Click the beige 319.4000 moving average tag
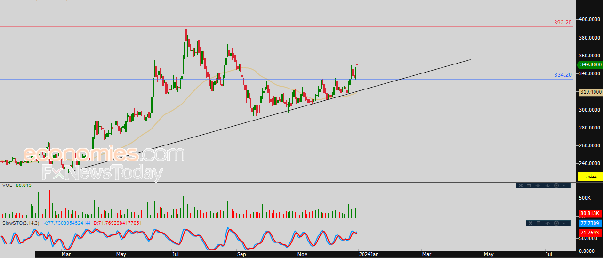Image resolution: width=603 pixels, height=258 pixels. [x=590, y=92]
